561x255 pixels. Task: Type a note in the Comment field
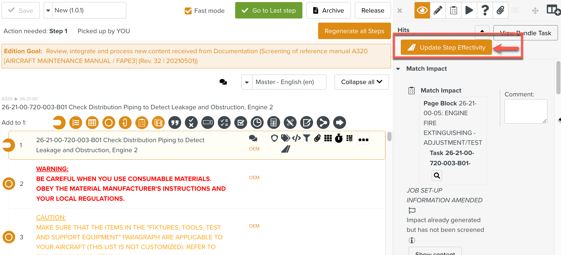526,111
